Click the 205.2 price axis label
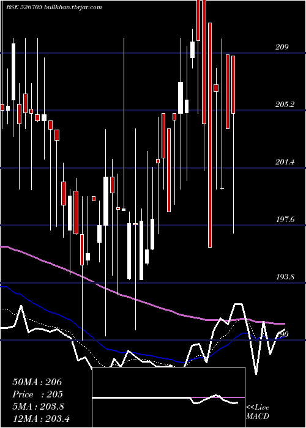Screen dimensions: 306x428 [285, 105]
